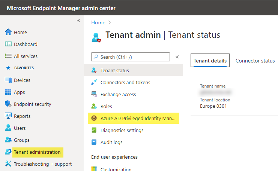Open Devices from sidebar
Screen dimensions: 278x171
coord(22,80)
